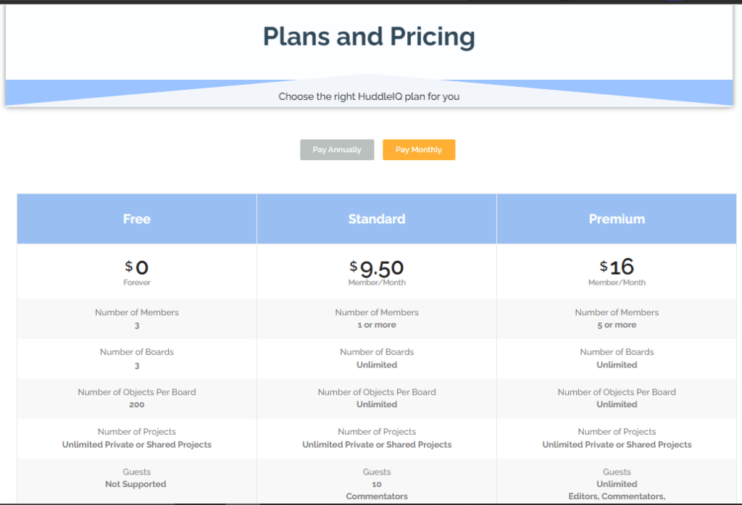Click the Plans and Pricing heading

369,36
